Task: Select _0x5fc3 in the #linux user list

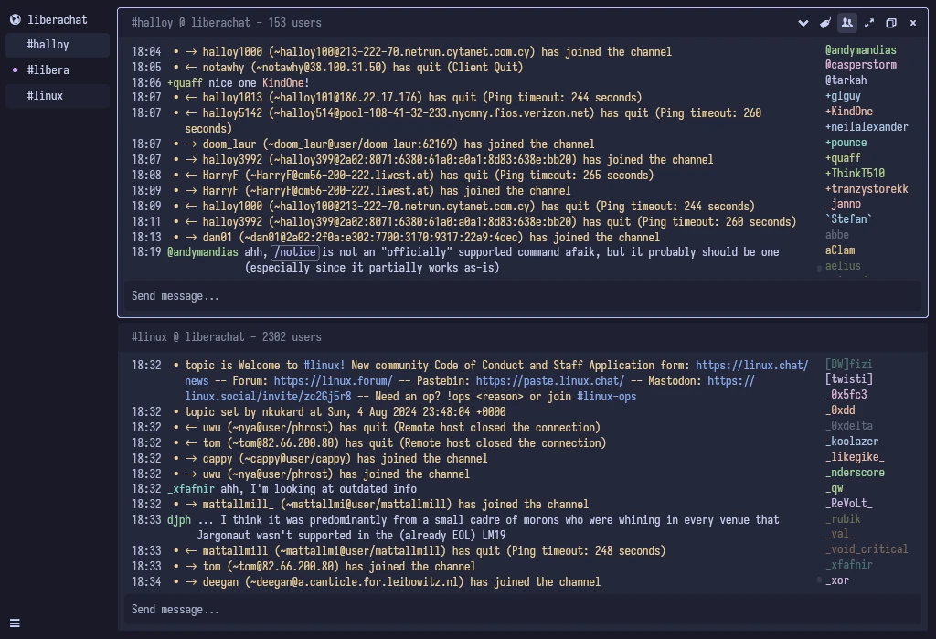Action: 846,395
